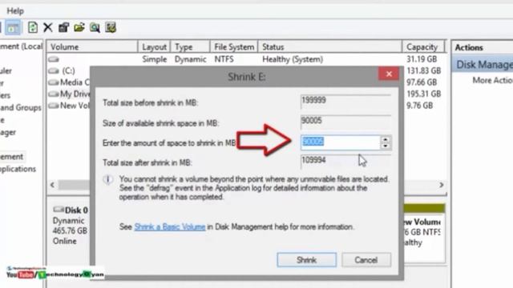Click the total size after shrink field
Image resolution: width=513 pixels, height=288 pixels.
pos(345,161)
